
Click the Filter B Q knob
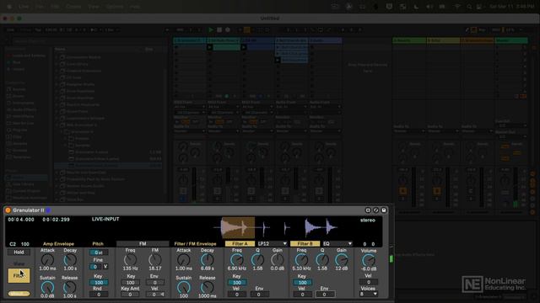click(322, 260)
